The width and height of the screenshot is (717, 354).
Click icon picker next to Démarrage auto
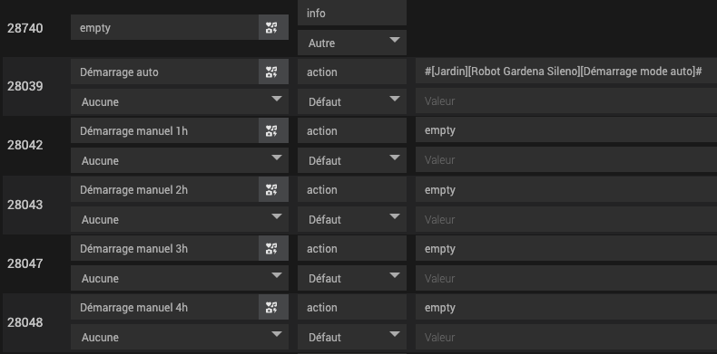pyautogui.click(x=273, y=72)
